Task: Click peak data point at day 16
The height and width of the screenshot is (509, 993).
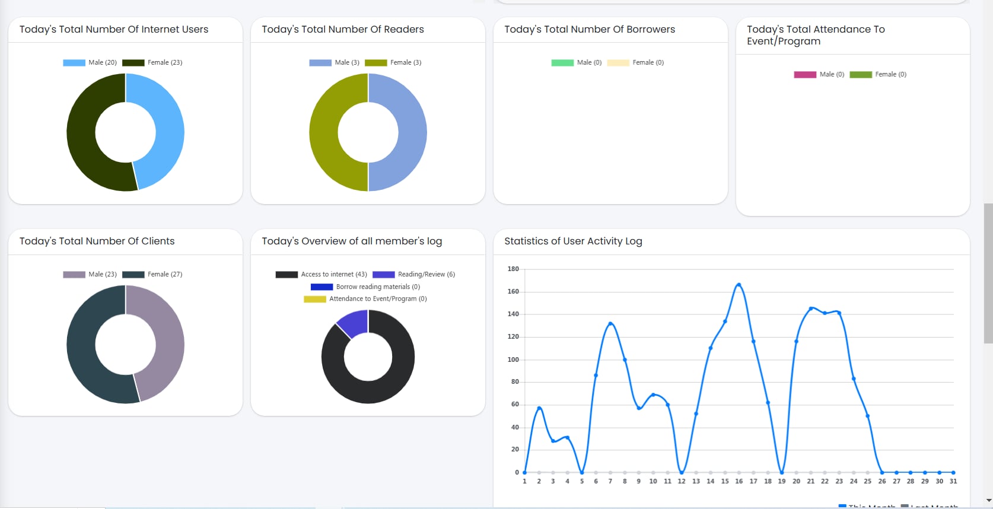Action: click(x=739, y=285)
